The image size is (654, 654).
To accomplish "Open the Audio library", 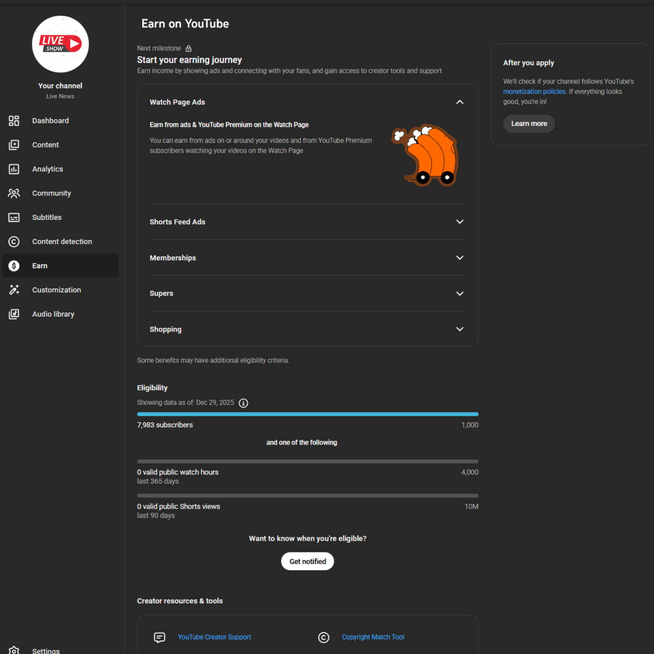I will (53, 314).
